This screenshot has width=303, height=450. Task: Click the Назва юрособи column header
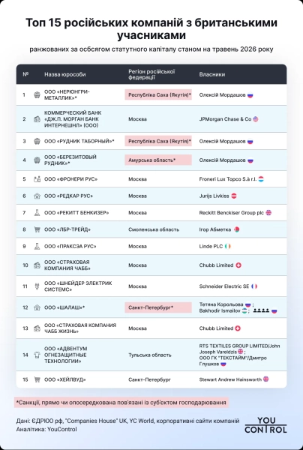65,74
